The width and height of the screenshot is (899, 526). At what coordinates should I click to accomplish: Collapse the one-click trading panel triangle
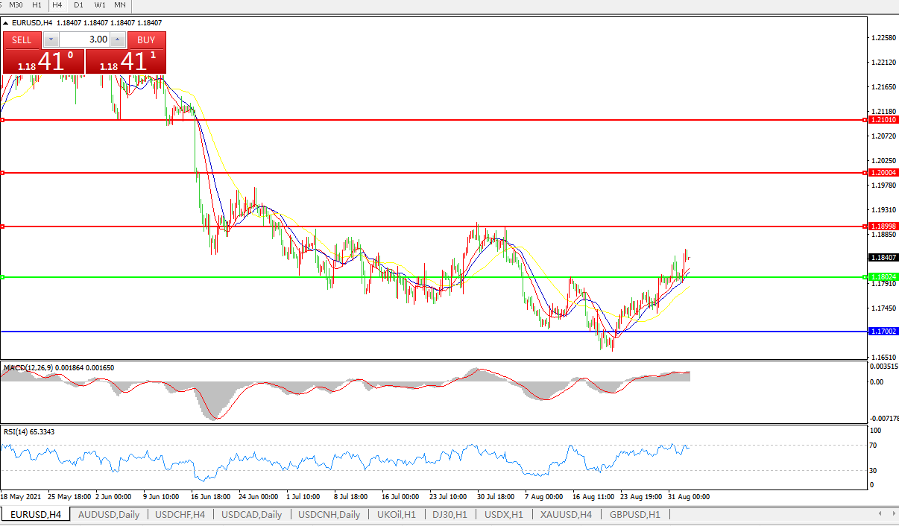[x=6, y=23]
